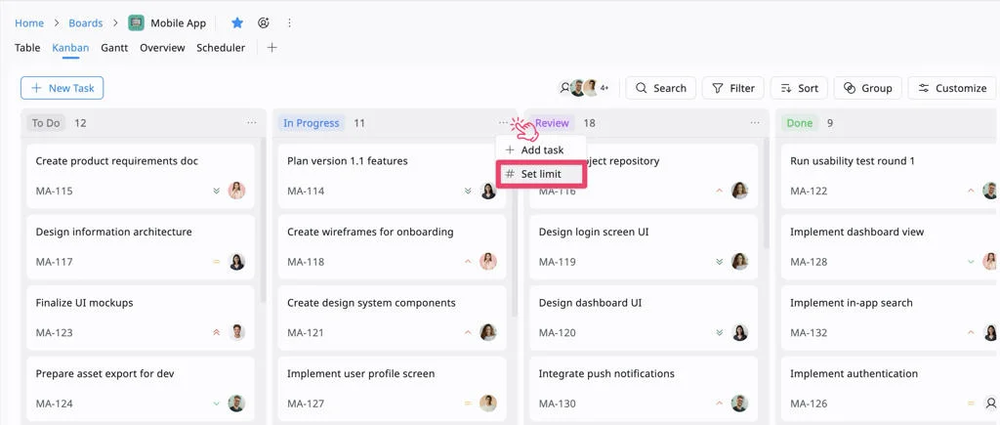Open the Sort options
The image size is (1000, 425).
(799, 88)
